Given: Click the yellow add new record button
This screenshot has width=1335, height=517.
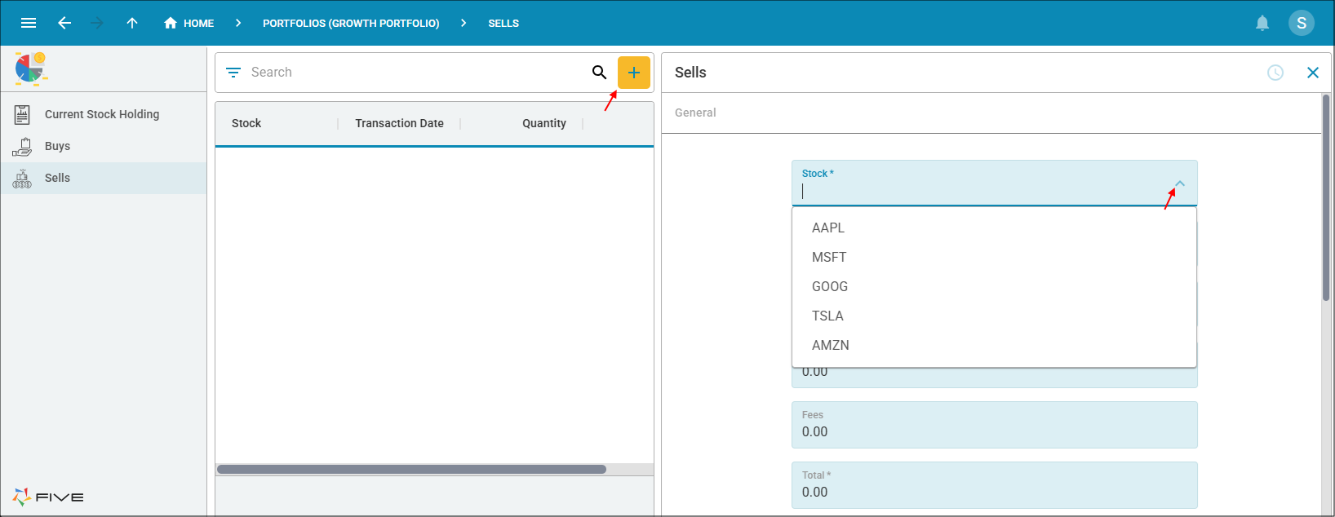Looking at the screenshot, I should point(633,73).
